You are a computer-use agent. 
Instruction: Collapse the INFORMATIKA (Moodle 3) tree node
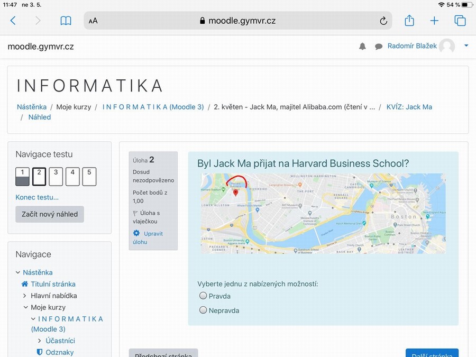point(33,319)
